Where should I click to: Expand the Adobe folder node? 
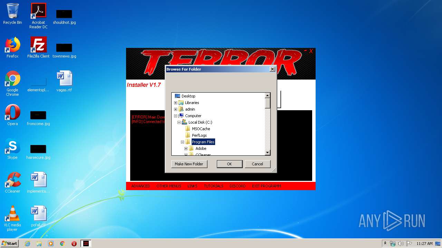tap(186, 148)
